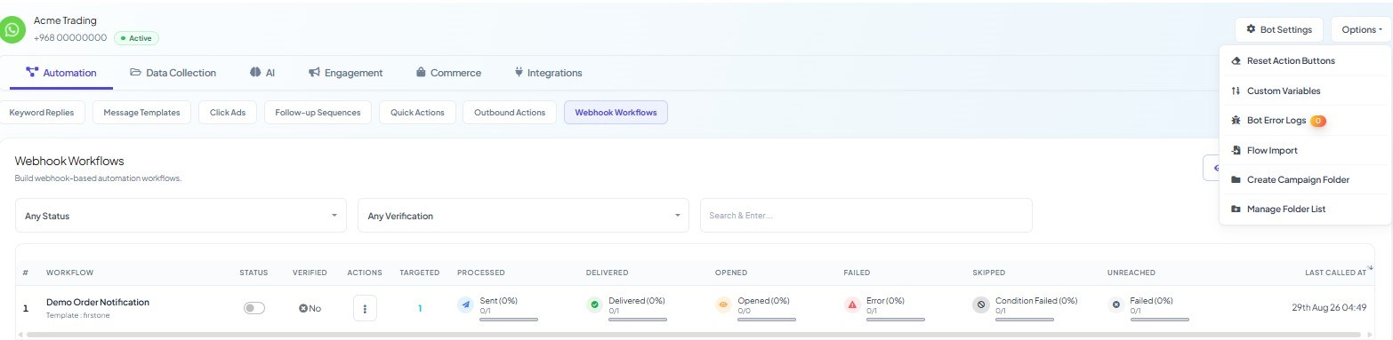The image size is (1393, 340).
Task: Click the Create Campaign Folder icon
Action: (1236, 179)
